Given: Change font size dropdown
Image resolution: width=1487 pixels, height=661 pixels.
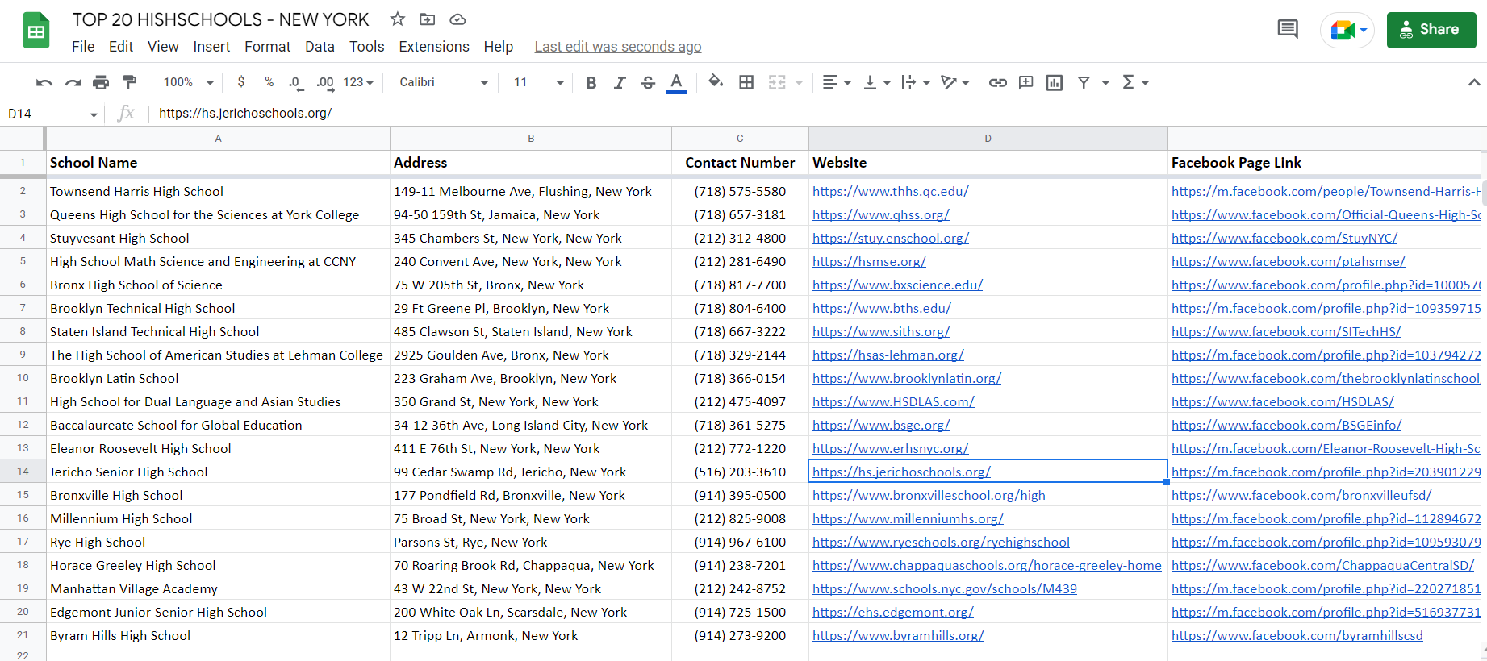Looking at the screenshot, I should click(x=538, y=82).
